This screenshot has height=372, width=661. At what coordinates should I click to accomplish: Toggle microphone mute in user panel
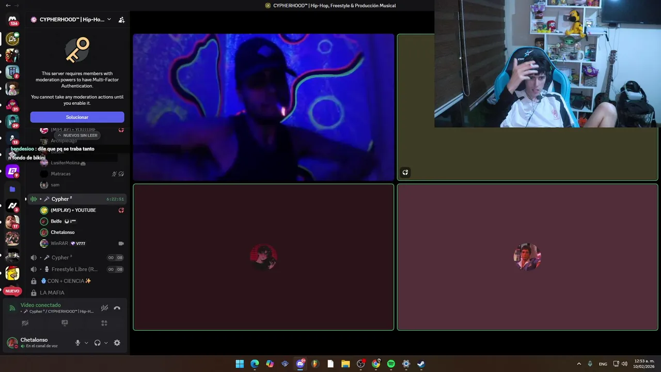[77, 343]
